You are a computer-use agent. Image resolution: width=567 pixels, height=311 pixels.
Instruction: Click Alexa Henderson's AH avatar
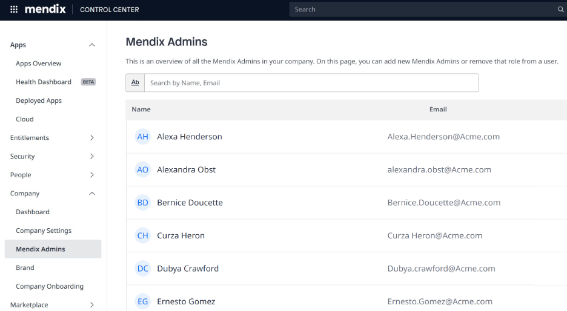point(142,137)
